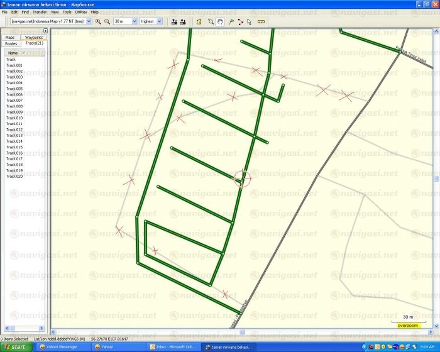
Task: Open the 30 m zoom scale dropdown
Action: [134, 21]
